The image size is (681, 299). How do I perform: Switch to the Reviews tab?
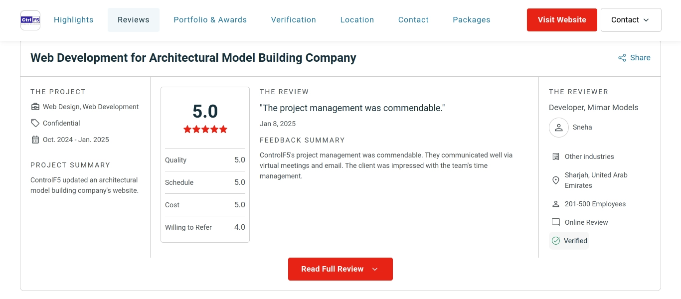coord(133,19)
